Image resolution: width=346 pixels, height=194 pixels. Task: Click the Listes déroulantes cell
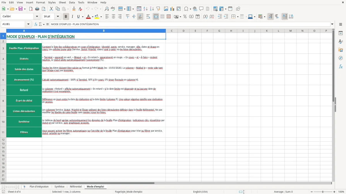coord(24,111)
